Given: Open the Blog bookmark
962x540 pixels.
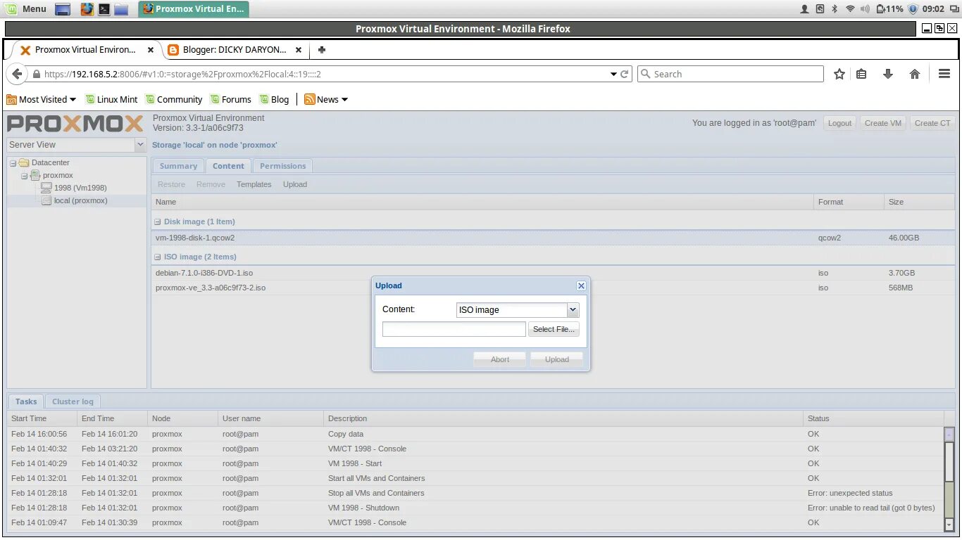Looking at the screenshot, I should (274, 99).
